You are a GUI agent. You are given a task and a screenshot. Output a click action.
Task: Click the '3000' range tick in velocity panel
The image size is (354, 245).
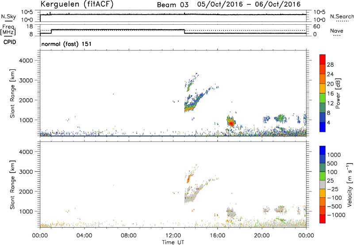pos(26,172)
